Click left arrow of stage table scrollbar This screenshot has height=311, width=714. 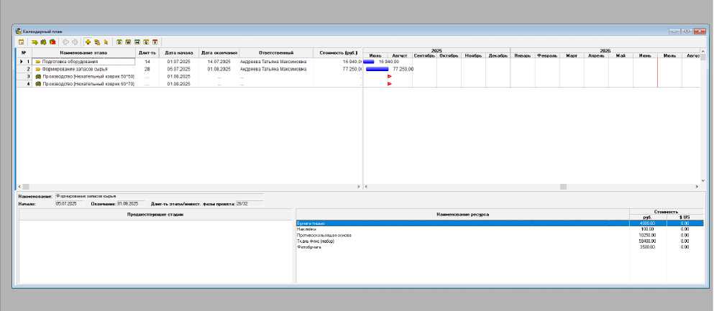click(19, 187)
